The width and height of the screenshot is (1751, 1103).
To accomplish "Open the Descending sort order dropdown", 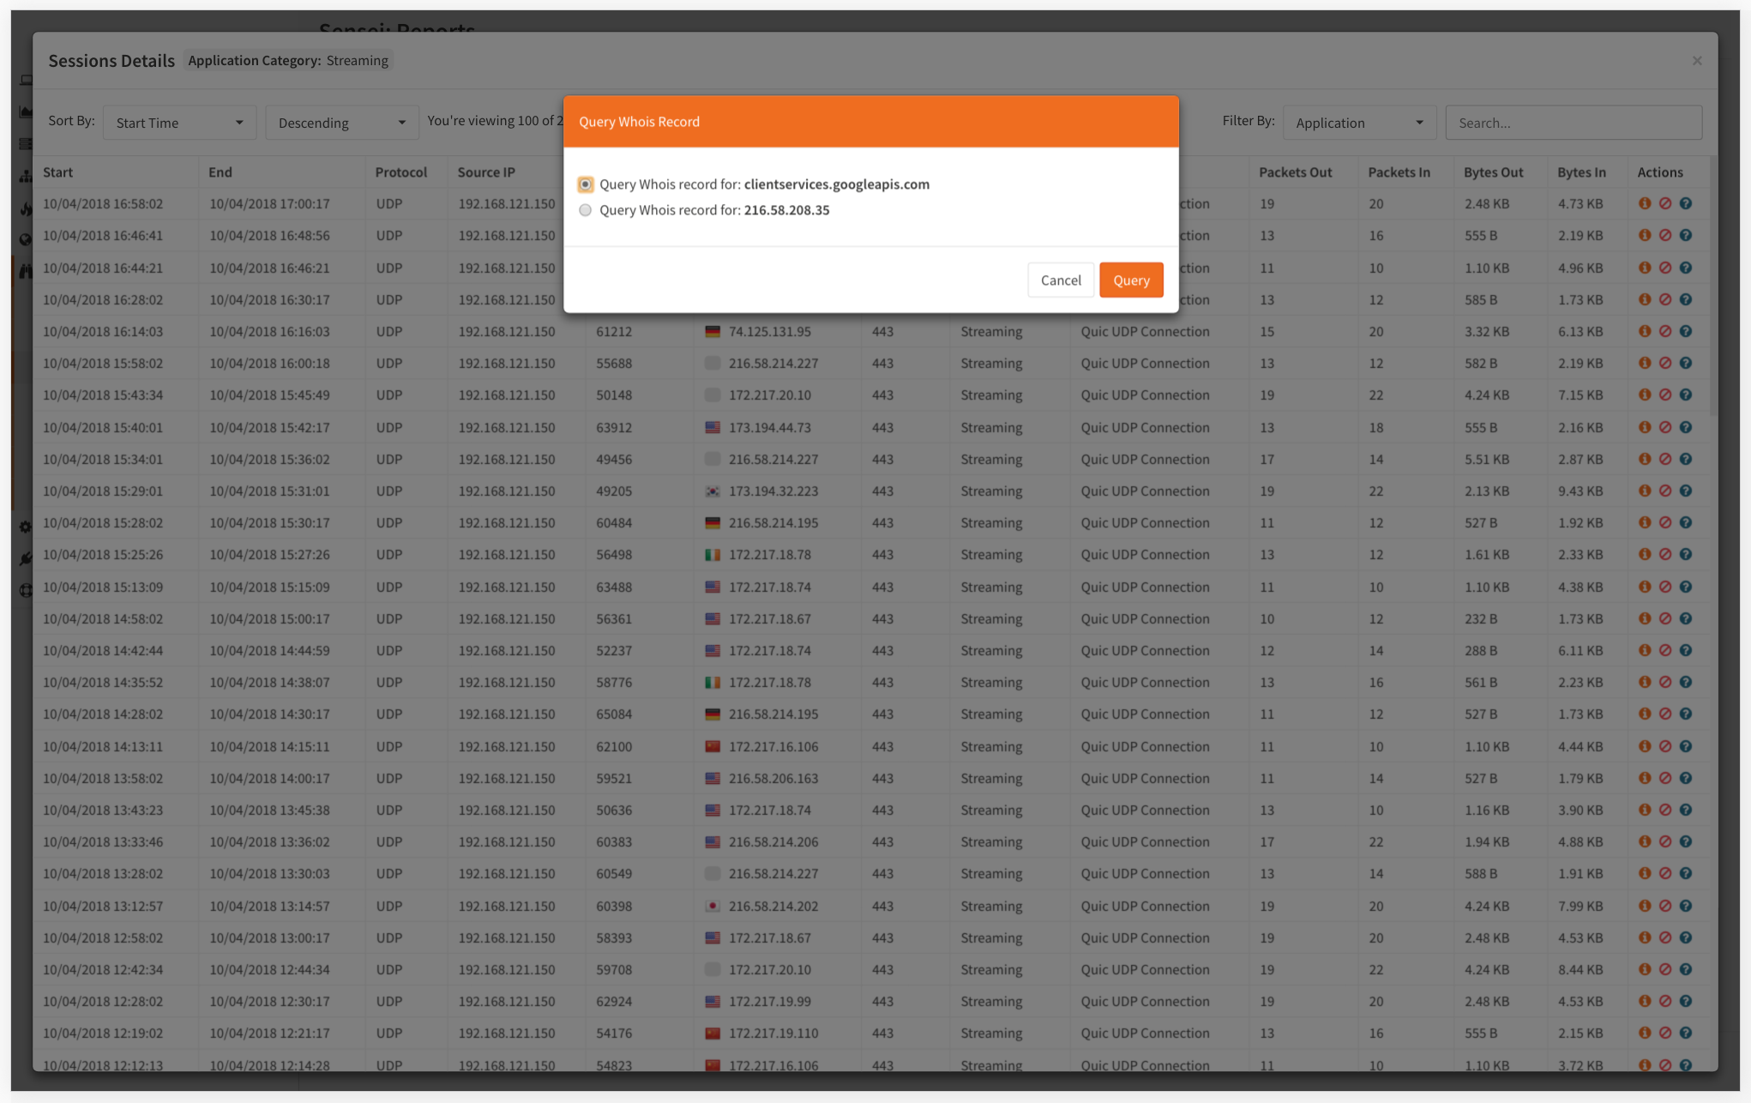I will click(341, 122).
